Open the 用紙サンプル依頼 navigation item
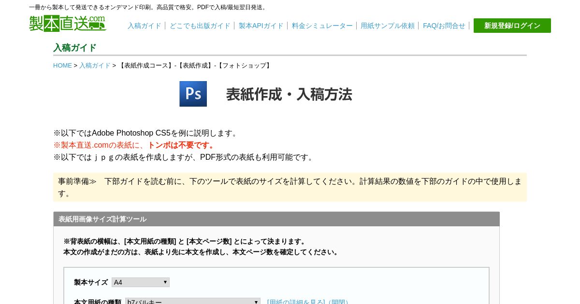Image resolution: width=580 pixels, height=304 pixels. click(x=388, y=26)
